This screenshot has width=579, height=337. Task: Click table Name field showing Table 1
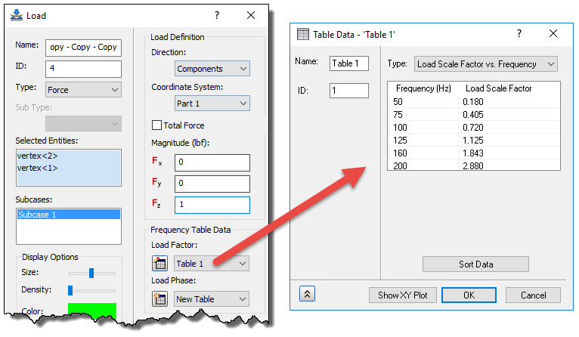click(349, 63)
